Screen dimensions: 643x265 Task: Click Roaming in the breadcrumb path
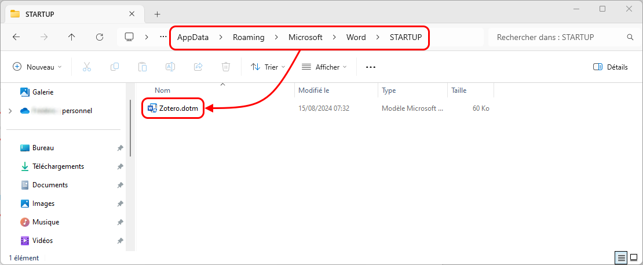(249, 37)
